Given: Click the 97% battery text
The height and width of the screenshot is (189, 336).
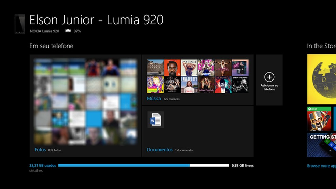Looking at the screenshot, I should tap(77, 31).
